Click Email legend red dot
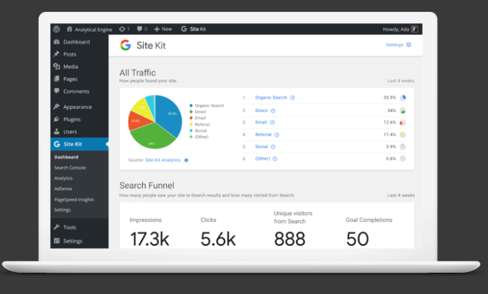This screenshot has width=488, height=294. pyautogui.click(x=191, y=118)
